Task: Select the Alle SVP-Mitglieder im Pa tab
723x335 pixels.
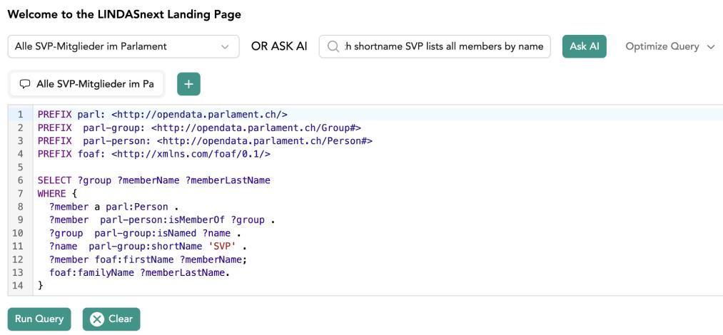Action: 86,84
